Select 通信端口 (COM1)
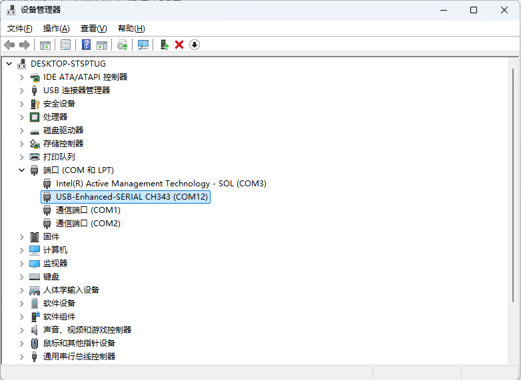 pos(88,210)
